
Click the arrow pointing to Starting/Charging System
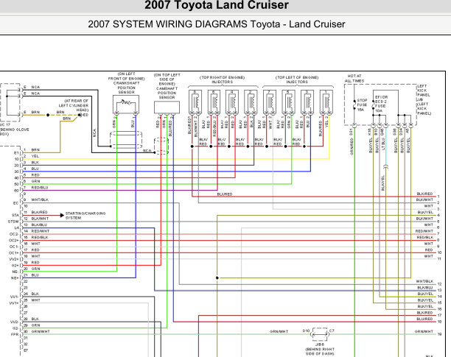coord(62,215)
